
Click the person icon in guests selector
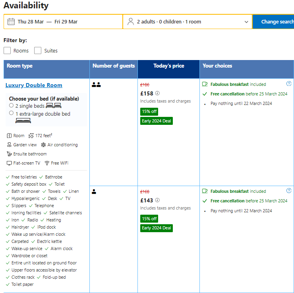point(130,21)
